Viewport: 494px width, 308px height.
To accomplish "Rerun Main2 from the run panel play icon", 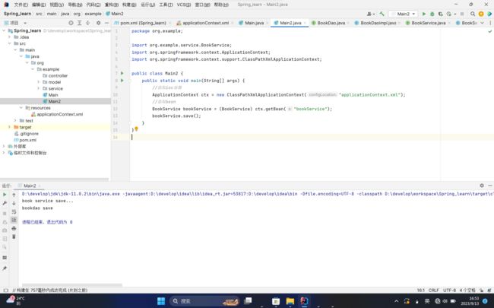I will coord(5,195).
